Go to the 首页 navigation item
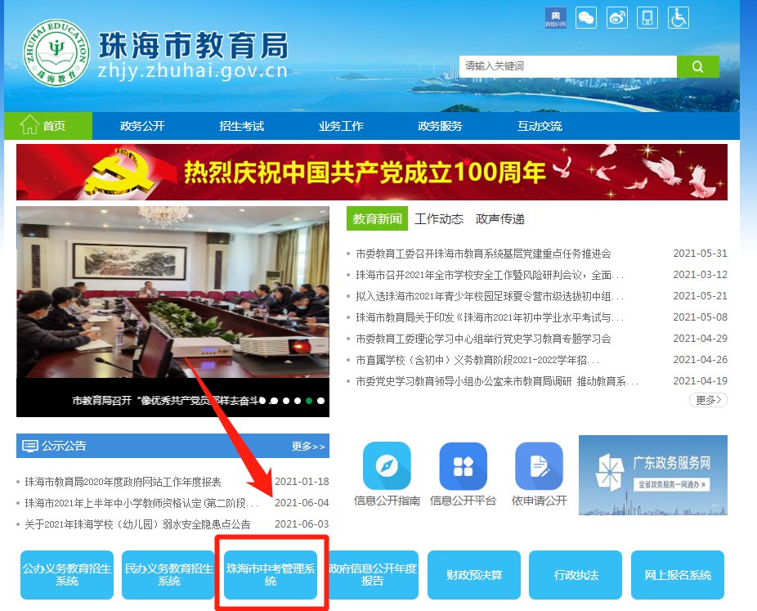This screenshot has height=611, width=757. [47, 126]
